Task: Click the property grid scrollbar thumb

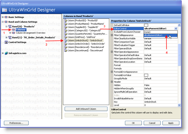Action: click(179, 55)
